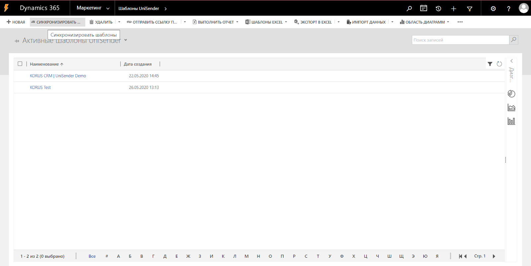Click ОТПРАВИТЬ ССЫЛКУ toolbar button
Image resolution: width=531 pixels, height=266 pixels.
click(152, 22)
